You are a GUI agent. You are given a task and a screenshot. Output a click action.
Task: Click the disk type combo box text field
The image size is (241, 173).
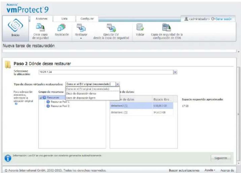coord(91,84)
